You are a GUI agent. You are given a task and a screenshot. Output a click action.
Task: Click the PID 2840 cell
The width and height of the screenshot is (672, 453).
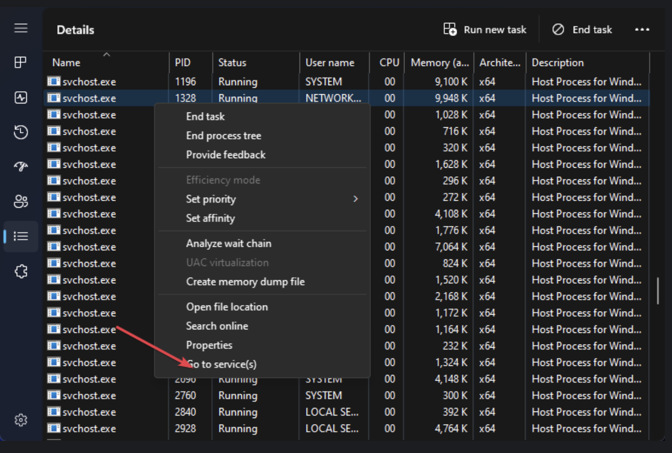[185, 412]
